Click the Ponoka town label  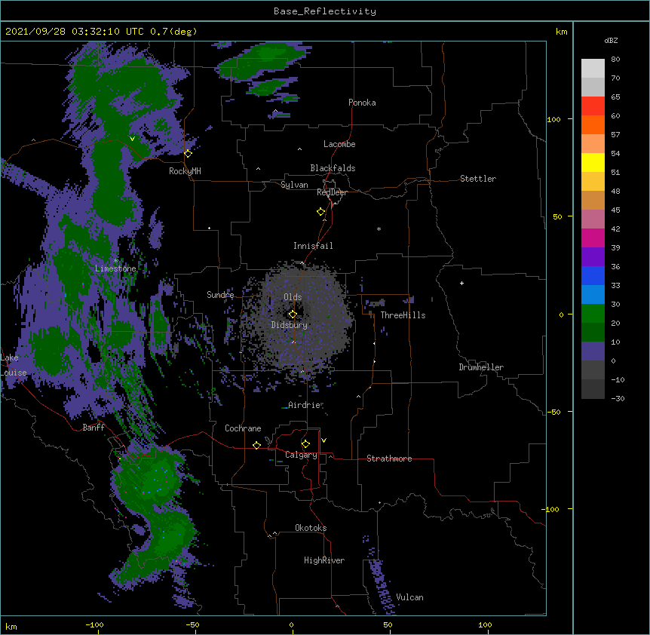click(362, 103)
